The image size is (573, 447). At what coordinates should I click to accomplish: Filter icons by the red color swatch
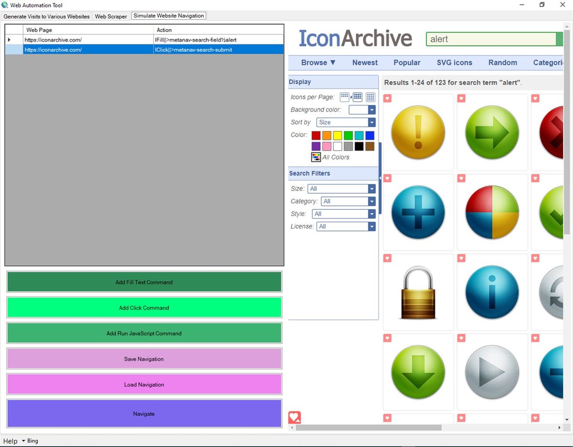[316, 135]
